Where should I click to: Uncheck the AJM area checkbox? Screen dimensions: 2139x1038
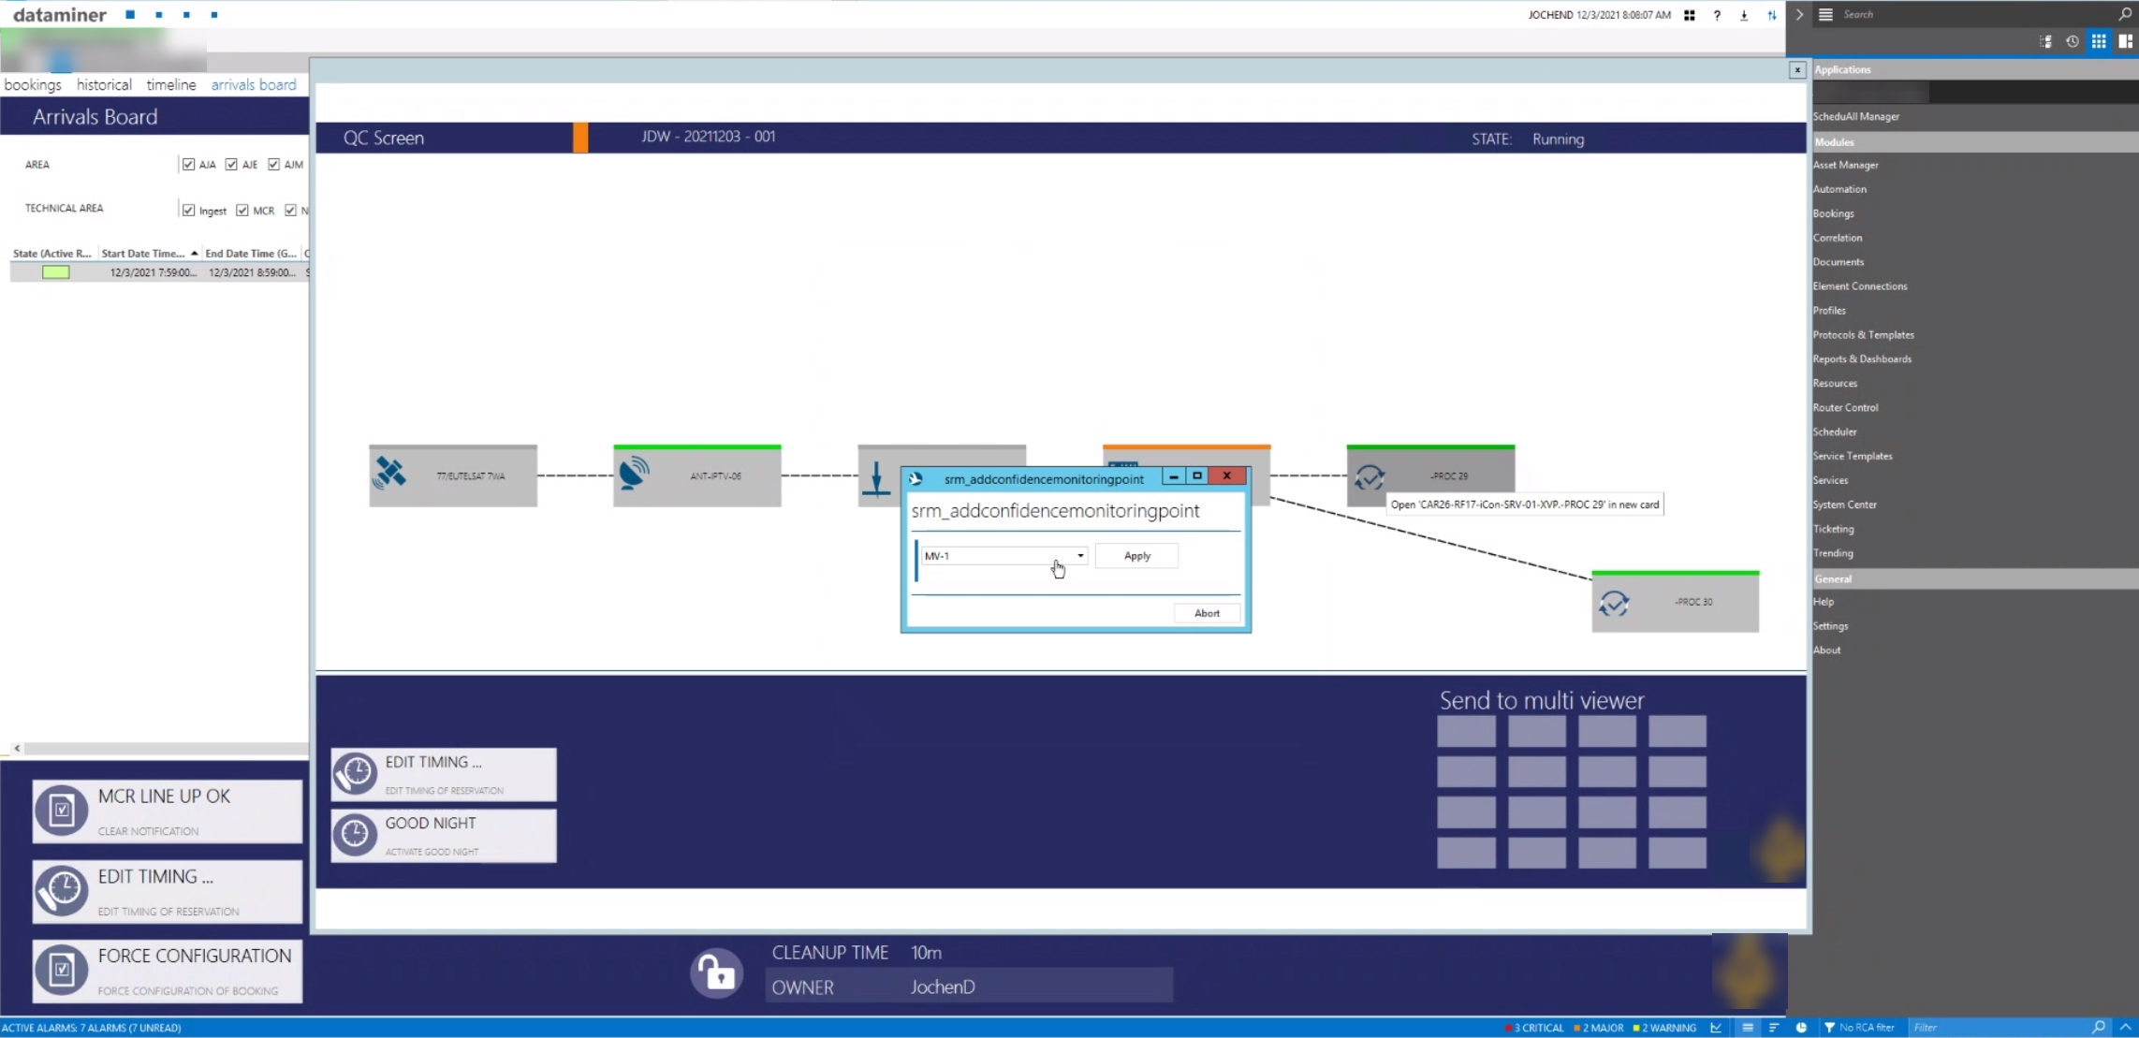tap(273, 165)
